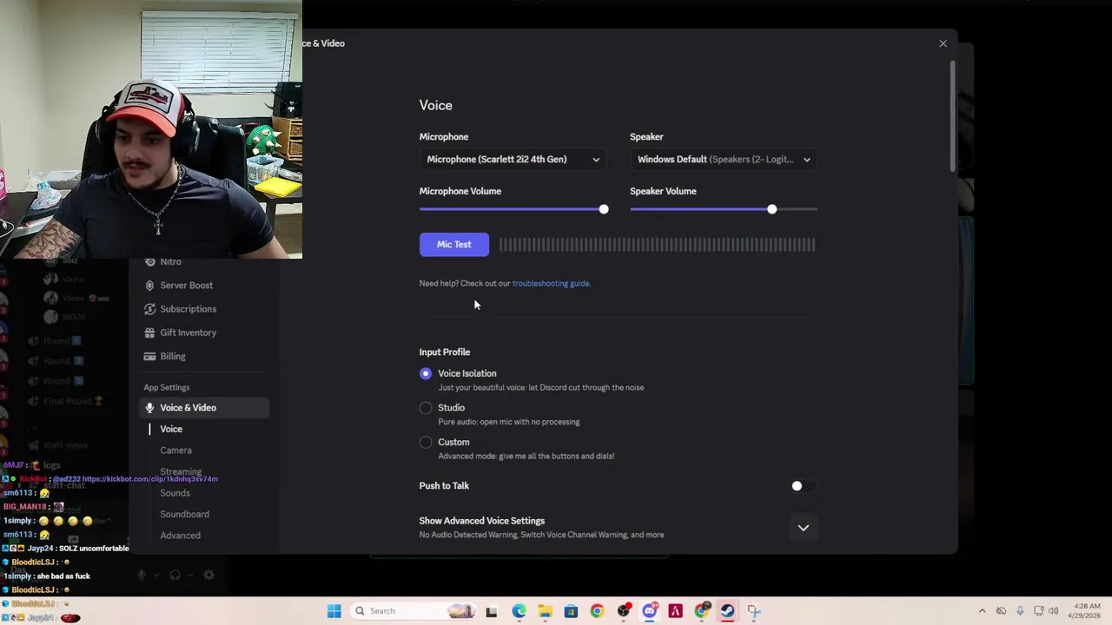1112x625 pixels.
Task: Click the Billing credit card icon
Action: point(150,356)
